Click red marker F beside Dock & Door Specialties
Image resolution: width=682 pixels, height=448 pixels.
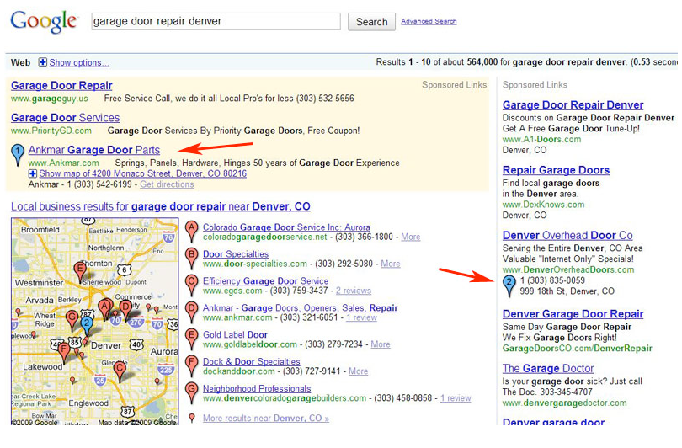191,366
